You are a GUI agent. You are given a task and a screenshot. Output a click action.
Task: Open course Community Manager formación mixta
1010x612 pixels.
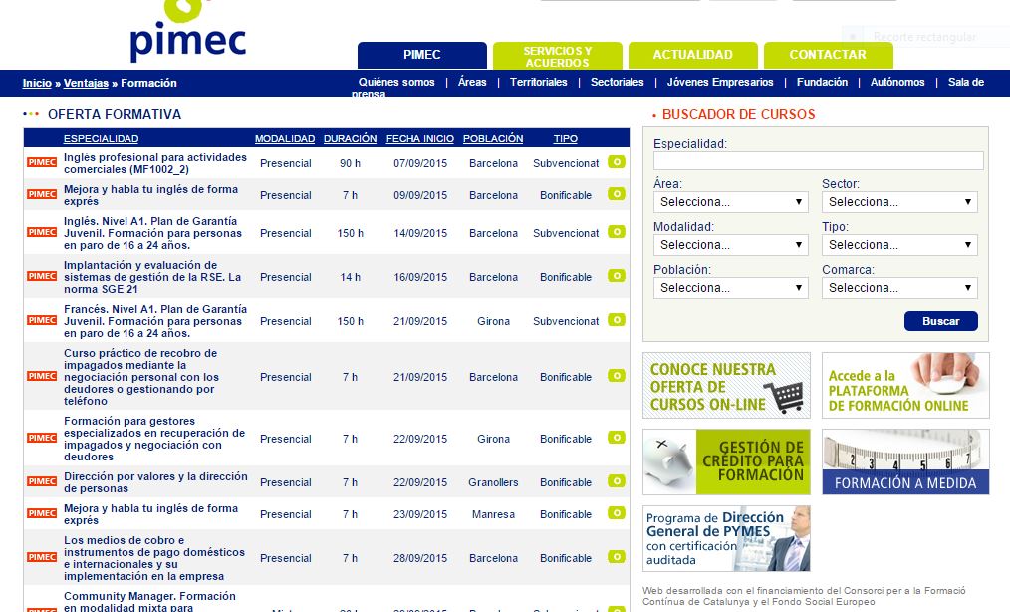(149, 602)
